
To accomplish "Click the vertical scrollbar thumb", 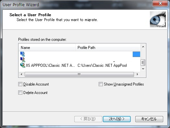I will (x=143, y=63).
